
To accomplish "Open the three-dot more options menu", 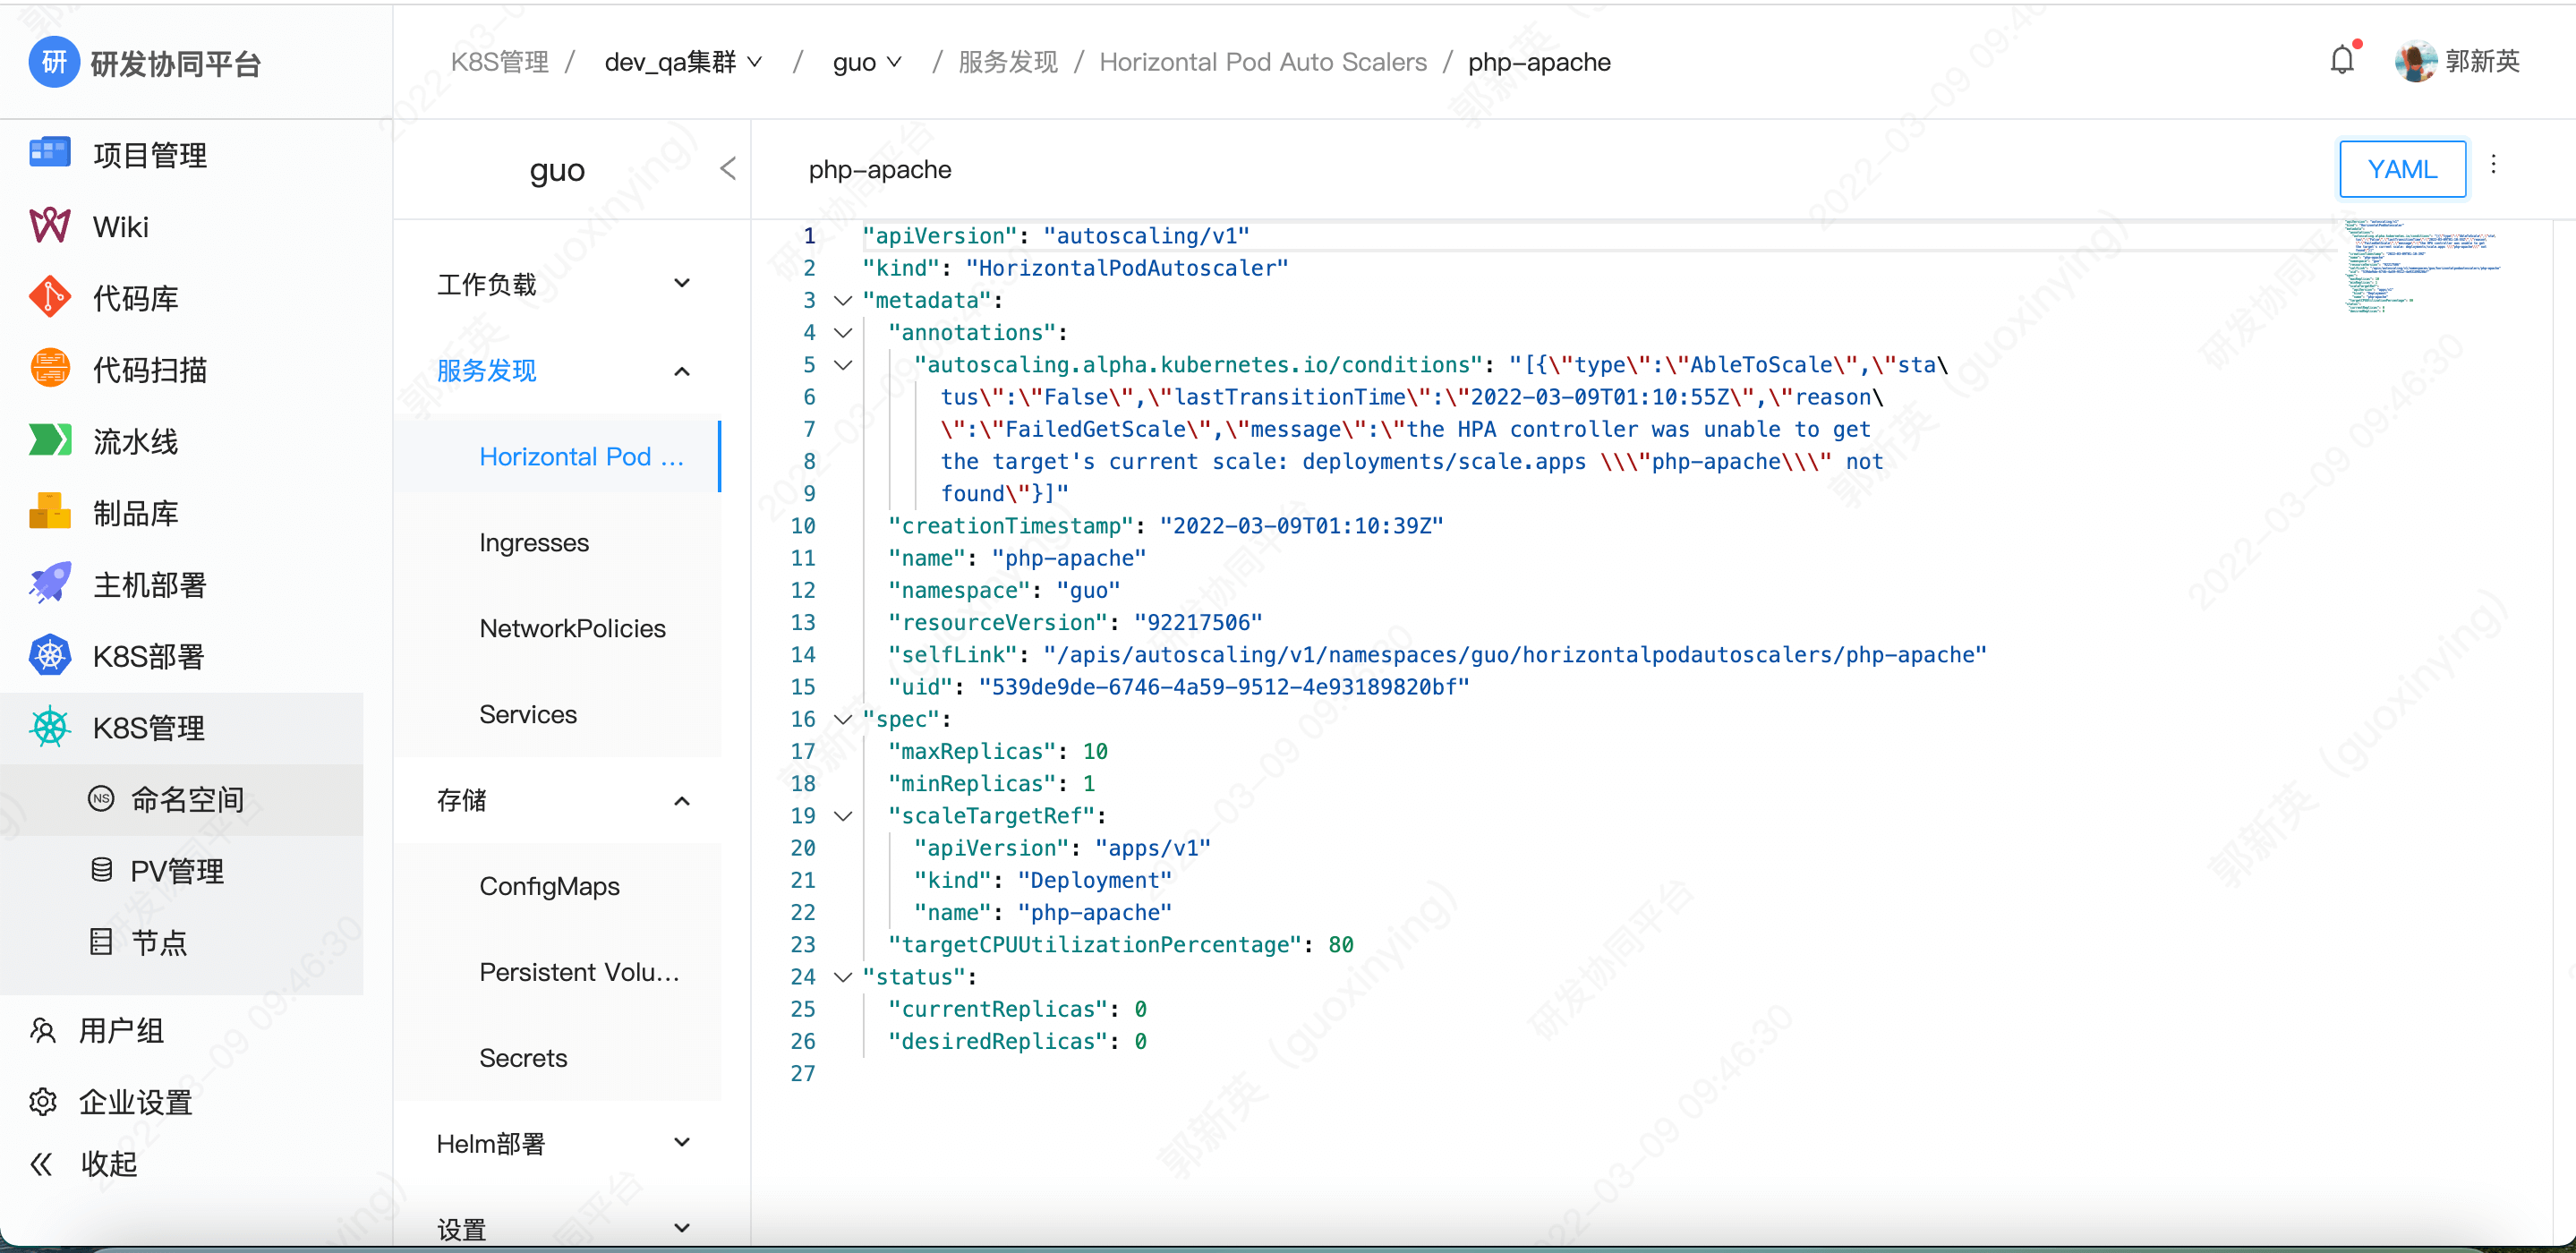I will point(2493,165).
